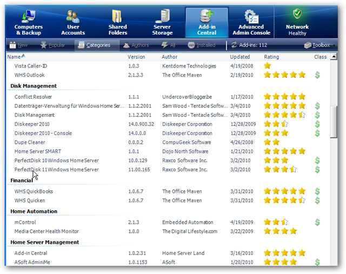Select the Disk Management add-in row
The height and width of the screenshot is (274, 346).
(35, 115)
